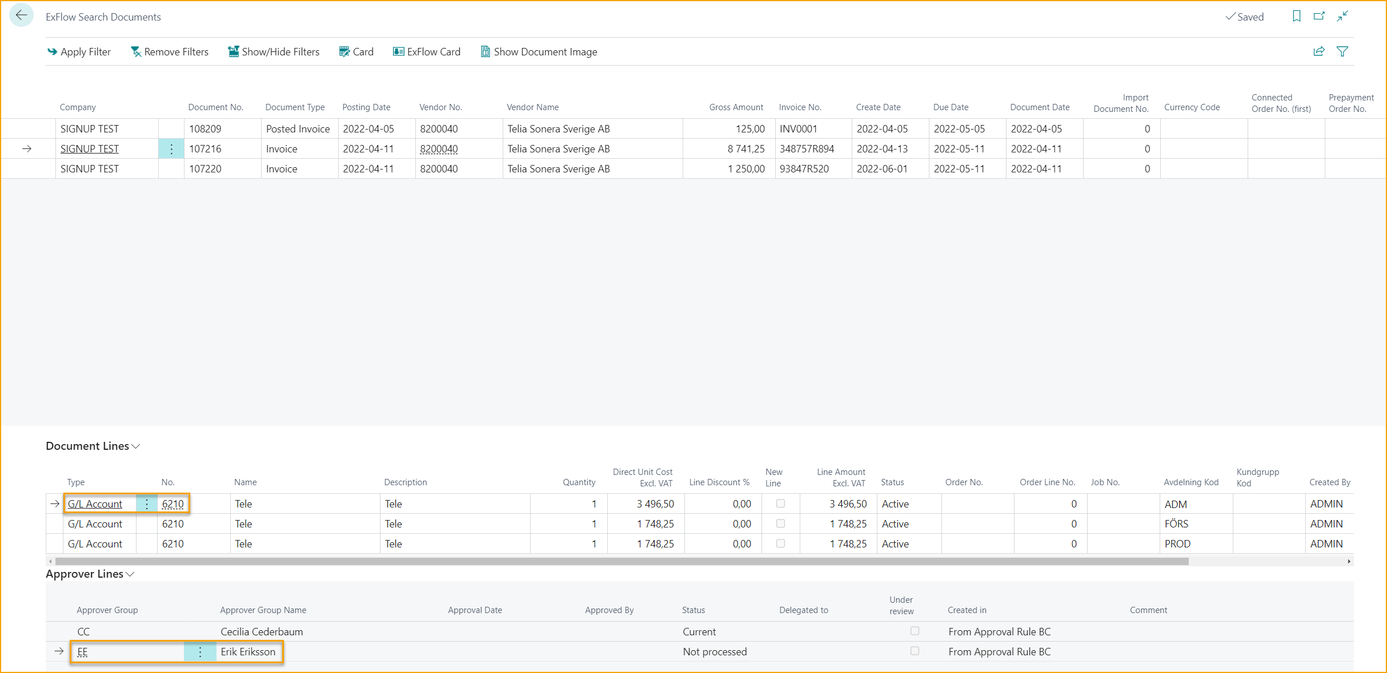Click the Show/Hide Filters icon
This screenshot has height=673, width=1387.
[233, 51]
